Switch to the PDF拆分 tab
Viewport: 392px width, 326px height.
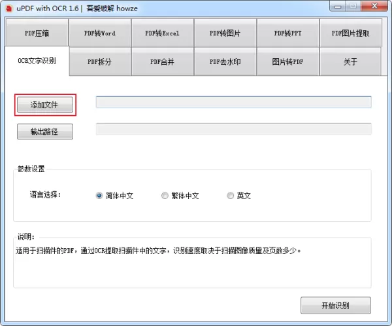click(x=100, y=62)
